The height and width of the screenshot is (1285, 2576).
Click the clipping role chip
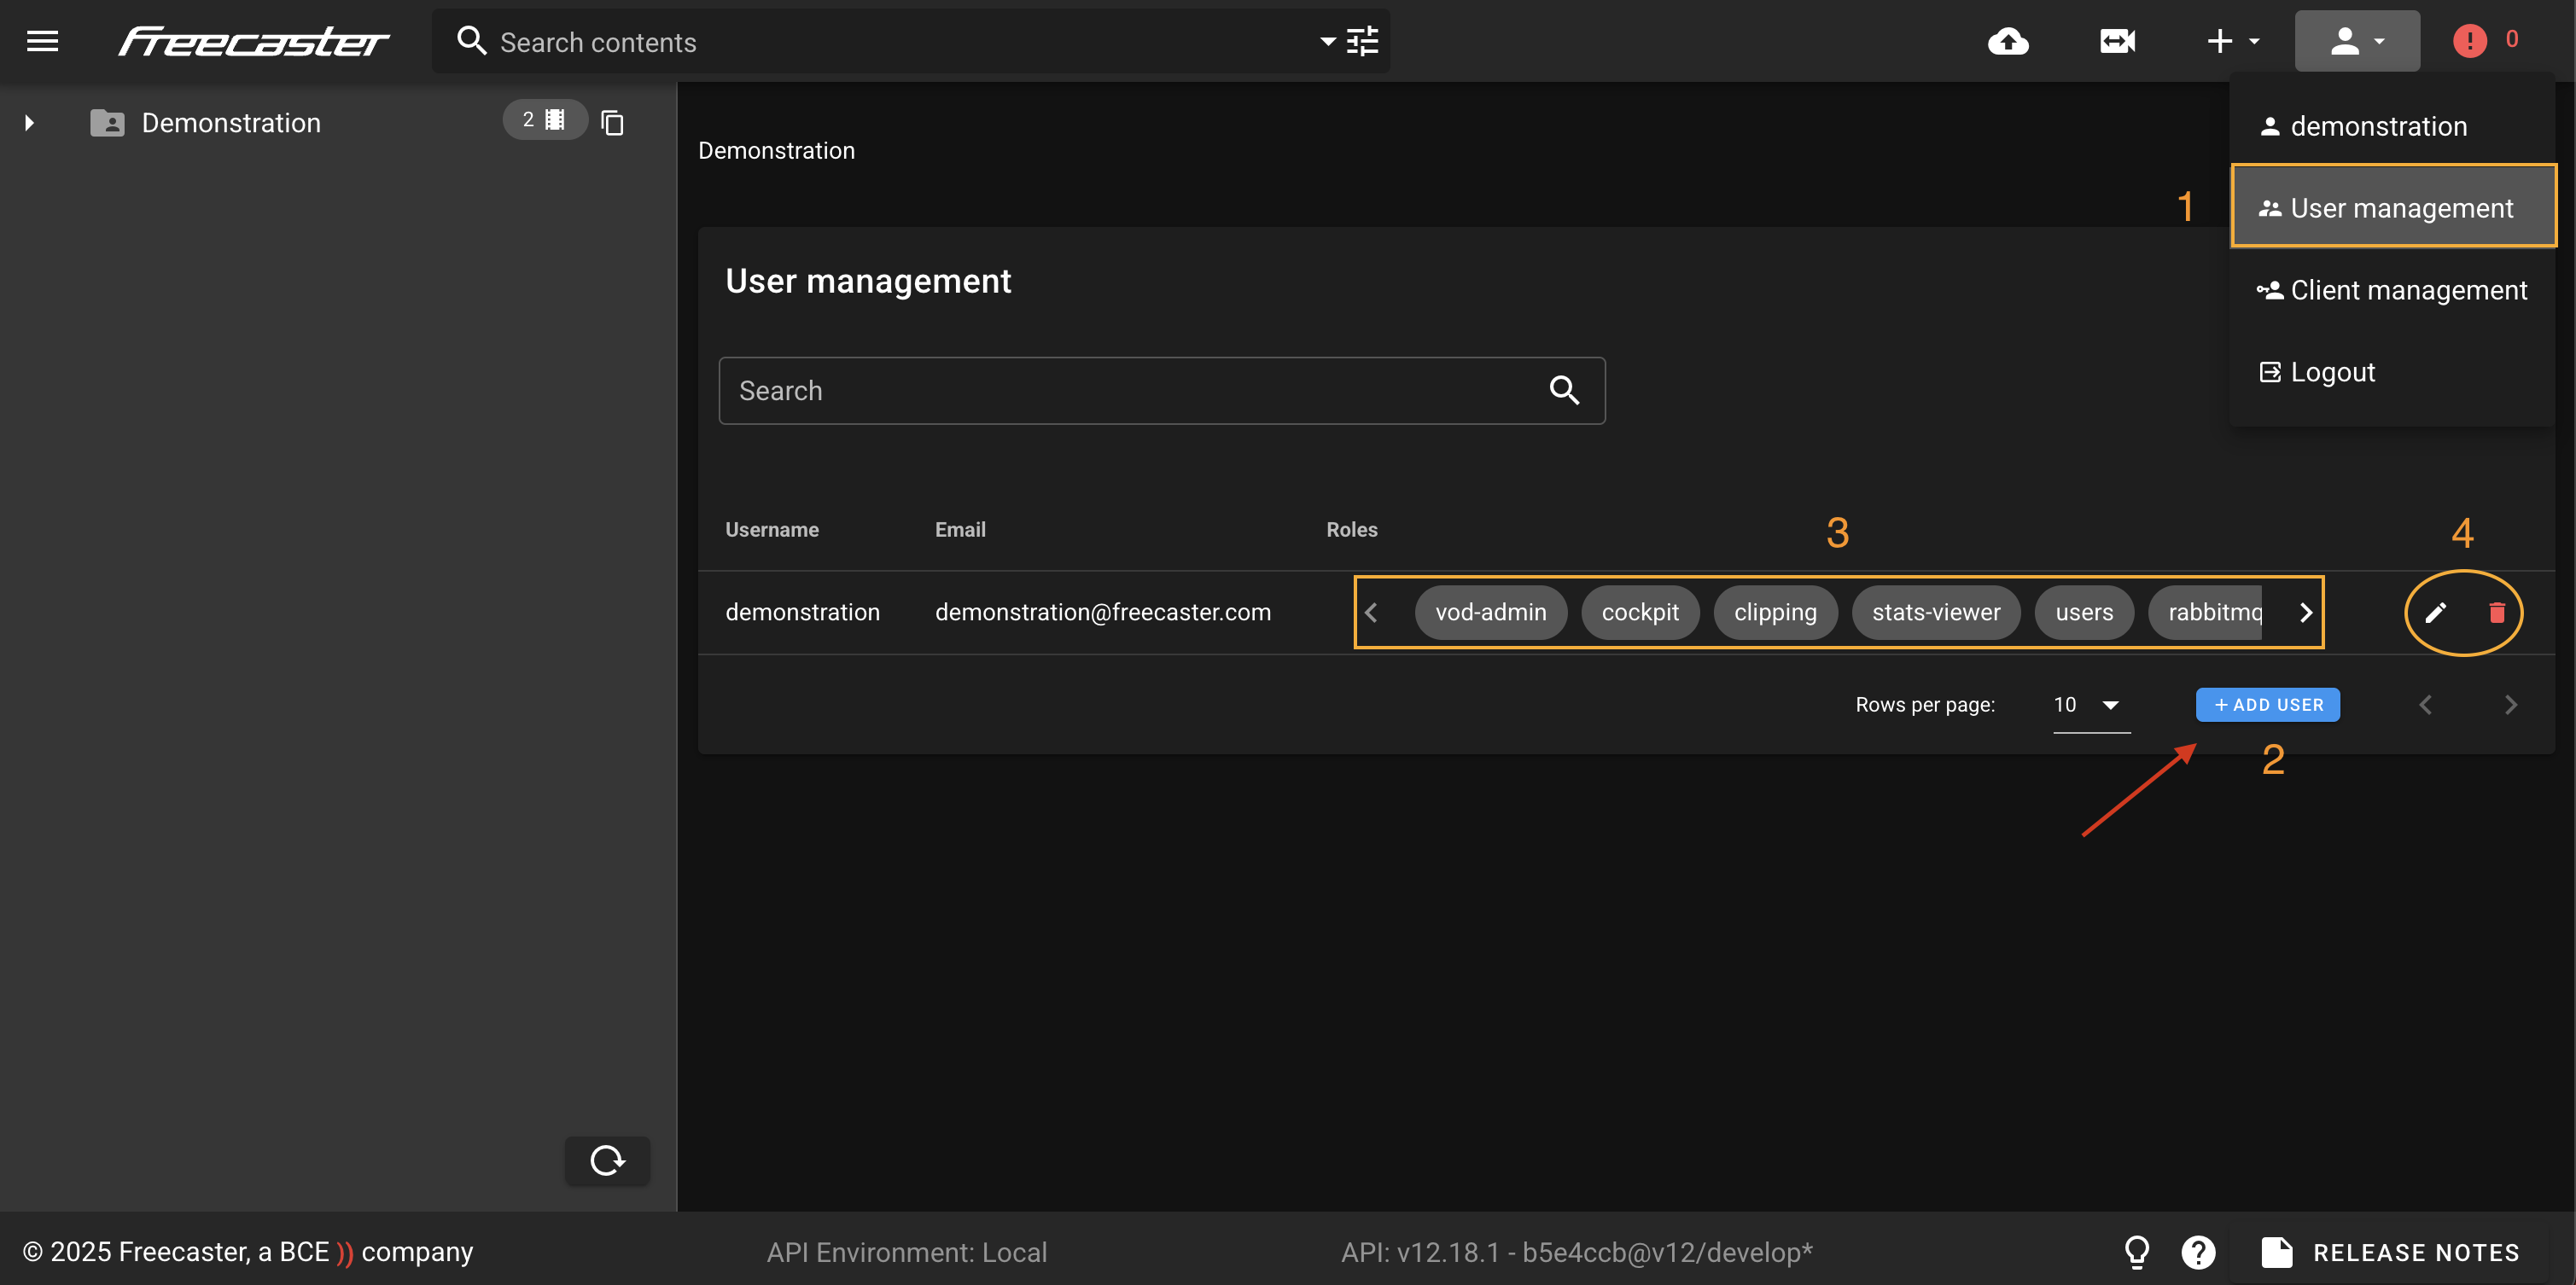pos(1775,612)
